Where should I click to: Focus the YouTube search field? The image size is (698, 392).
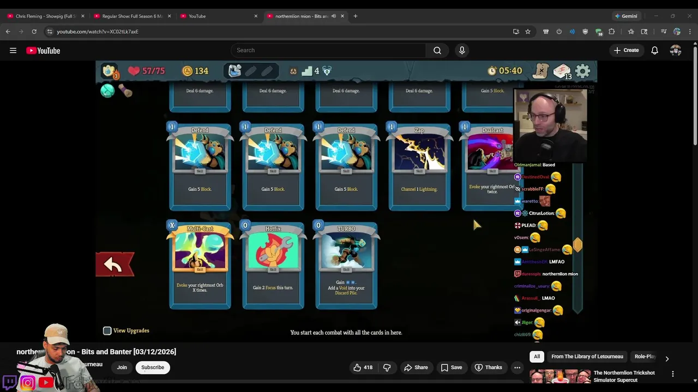pos(329,51)
